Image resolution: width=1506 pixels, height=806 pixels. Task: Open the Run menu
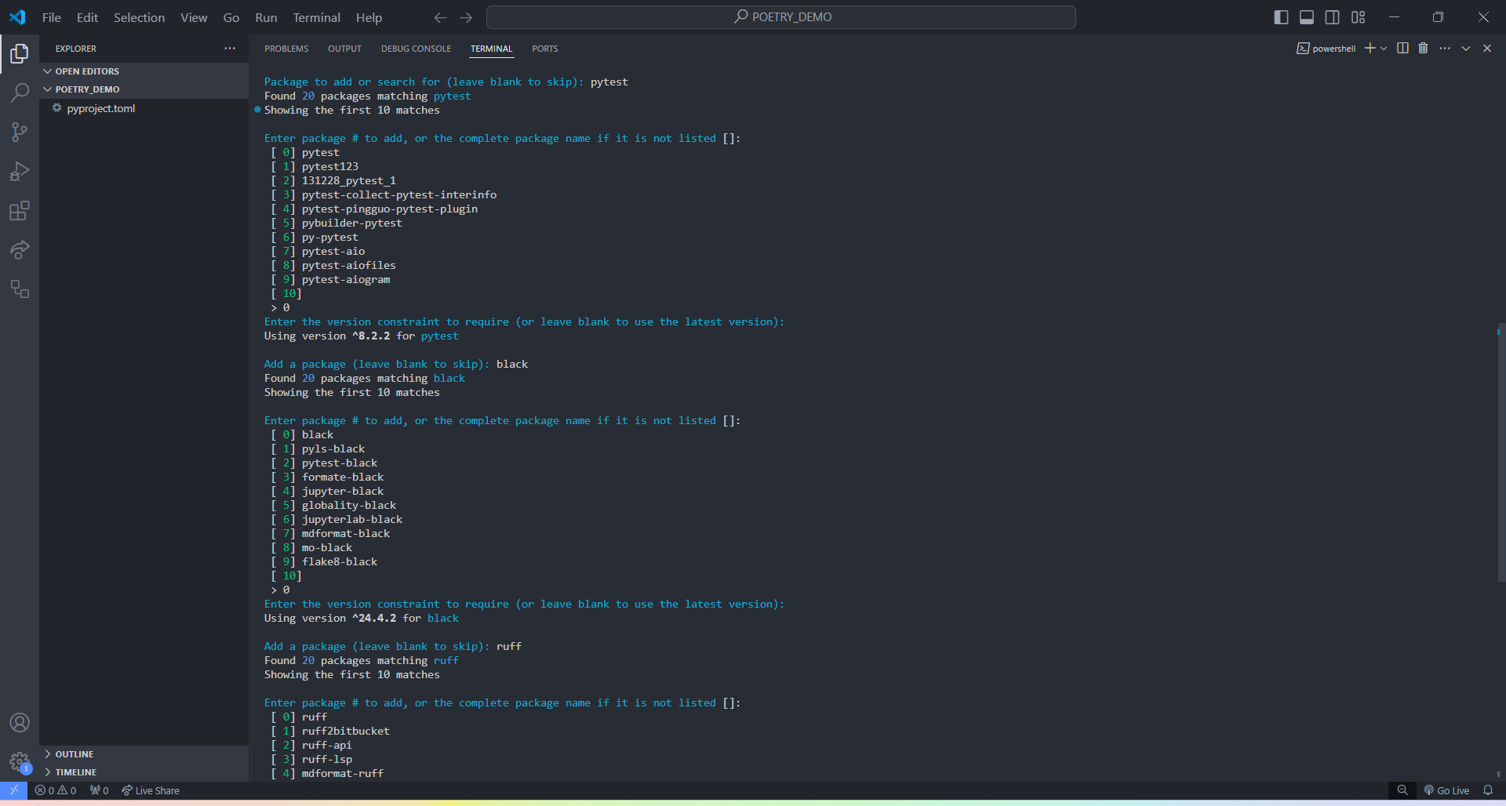tap(266, 17)
